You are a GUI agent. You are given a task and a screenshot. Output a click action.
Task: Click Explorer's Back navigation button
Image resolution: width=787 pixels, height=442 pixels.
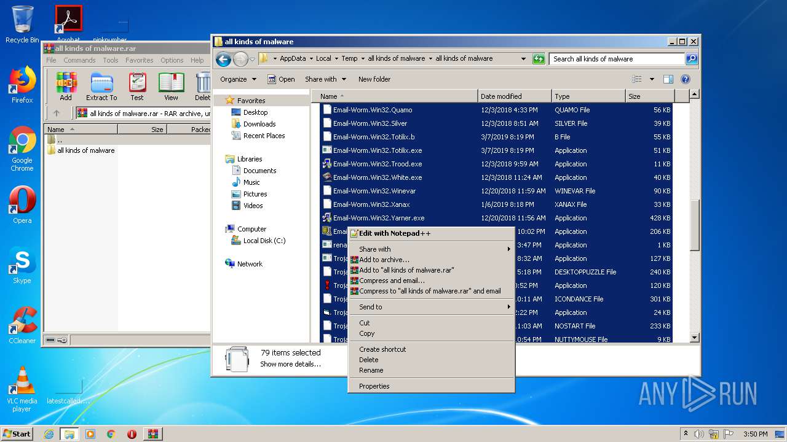pyautogui.click(x=223, y=59)
